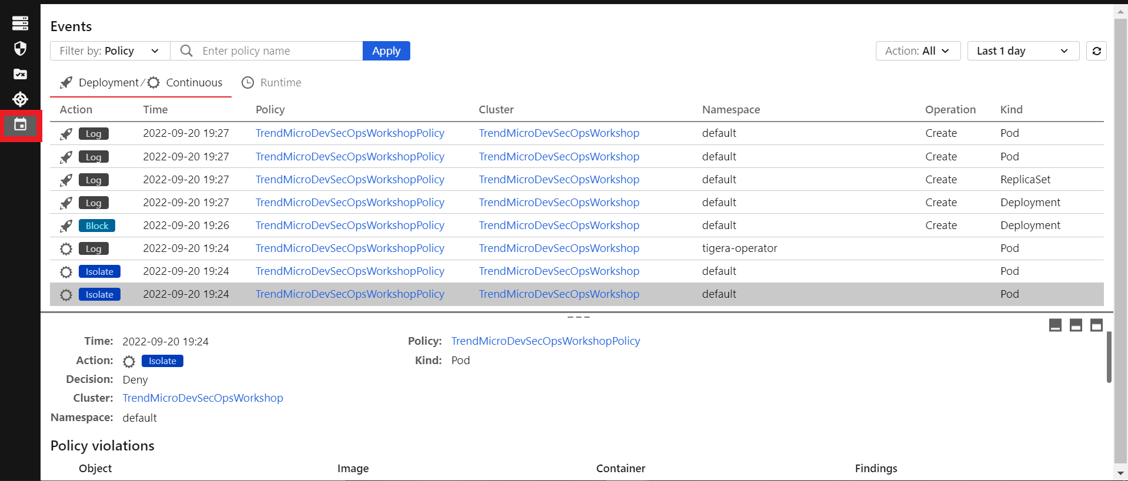Click the Isolate badge in details Action field
Image resolution: width=1128 pixels, height=481 pixels.
point(162,361)
